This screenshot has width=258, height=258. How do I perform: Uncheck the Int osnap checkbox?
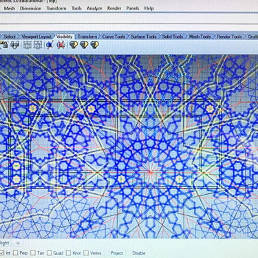tap(2, 253)
